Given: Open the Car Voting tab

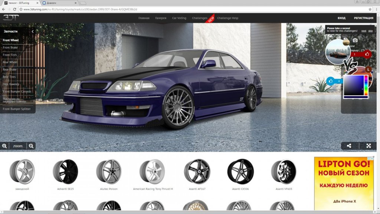Looking at the screenshot, I should pyautogui.click(x=179, y=18).
